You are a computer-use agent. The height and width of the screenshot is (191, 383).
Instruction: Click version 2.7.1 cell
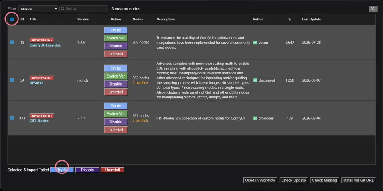pos(81,118)
